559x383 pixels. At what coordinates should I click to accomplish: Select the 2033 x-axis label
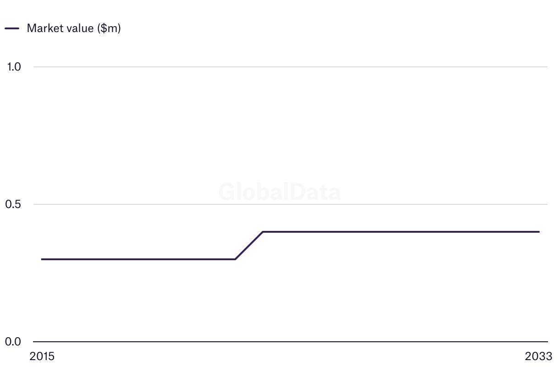tap(539, 356)
